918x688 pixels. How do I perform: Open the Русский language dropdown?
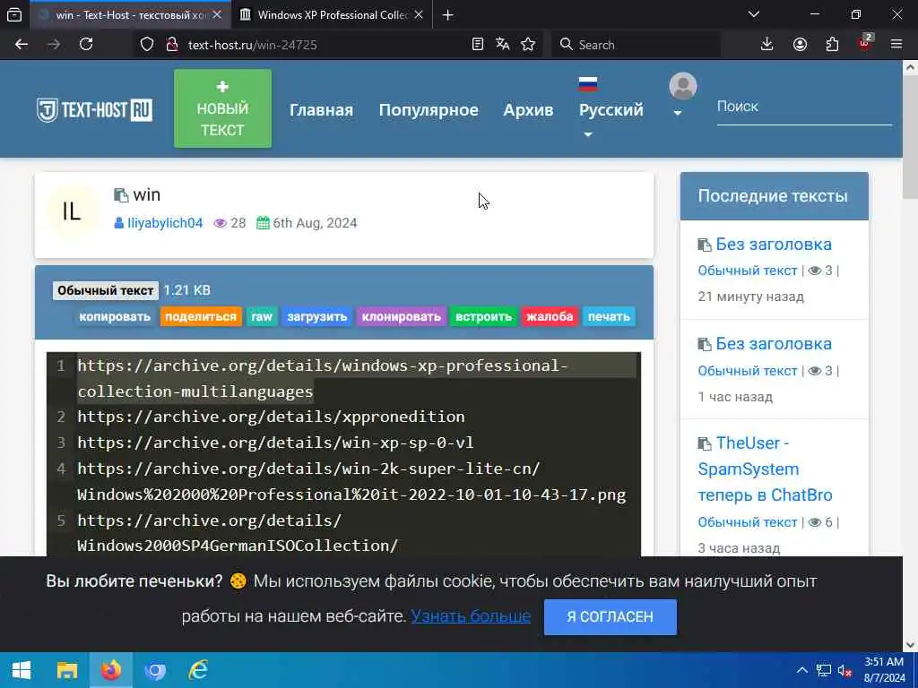tap(611, 108)
